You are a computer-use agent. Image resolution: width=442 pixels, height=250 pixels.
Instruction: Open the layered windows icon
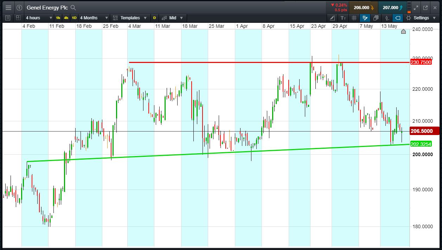click(x=376, y=18)
